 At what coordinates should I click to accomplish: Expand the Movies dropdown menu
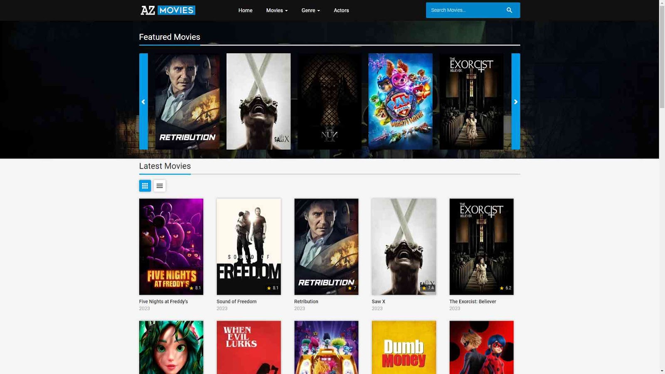pyautogui.click(x=277, y=10)
